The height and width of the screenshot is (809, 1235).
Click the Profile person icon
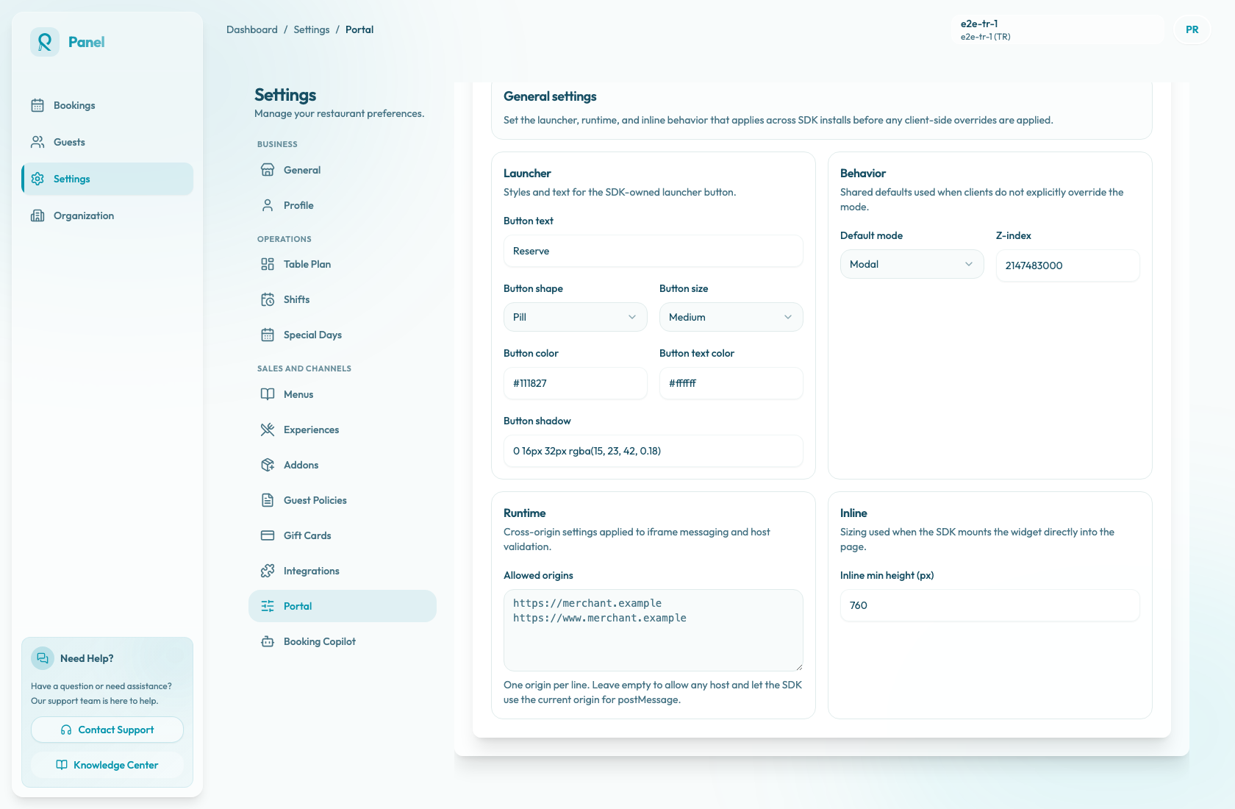(268, 205)
